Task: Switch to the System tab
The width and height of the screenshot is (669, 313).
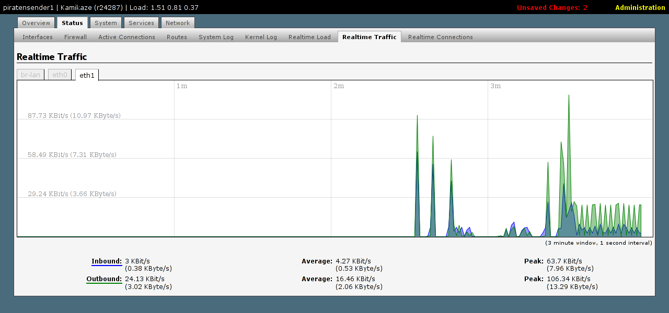Action: pyautogui.click(x=106, y=23)
